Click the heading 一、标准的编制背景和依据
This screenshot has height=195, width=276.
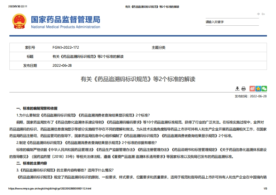[x=37, y=108]
